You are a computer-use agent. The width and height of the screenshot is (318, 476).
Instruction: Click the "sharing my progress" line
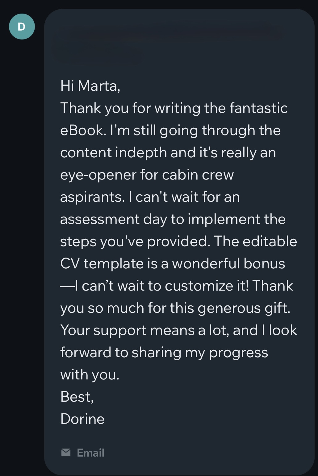click(x=199, y=352)
